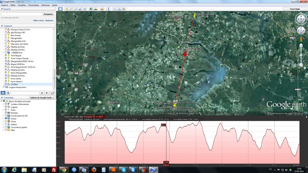Toggle the sidebar panel toolbar button
The height and width of the screenshot is (173, 308).
[x=60, y=9]
